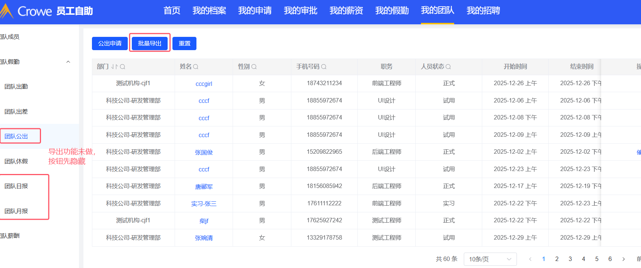Click the sort arrows icon beside 部门
Image resolution: width=641 pixels, height=268 pixels.
pos(114,67)
